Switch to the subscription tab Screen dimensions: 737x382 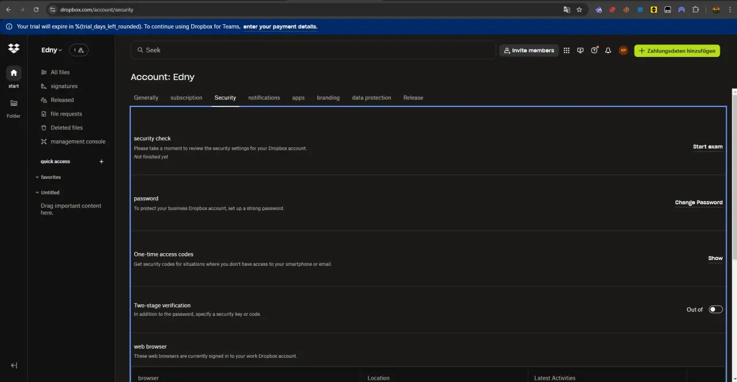click(187, 98)
